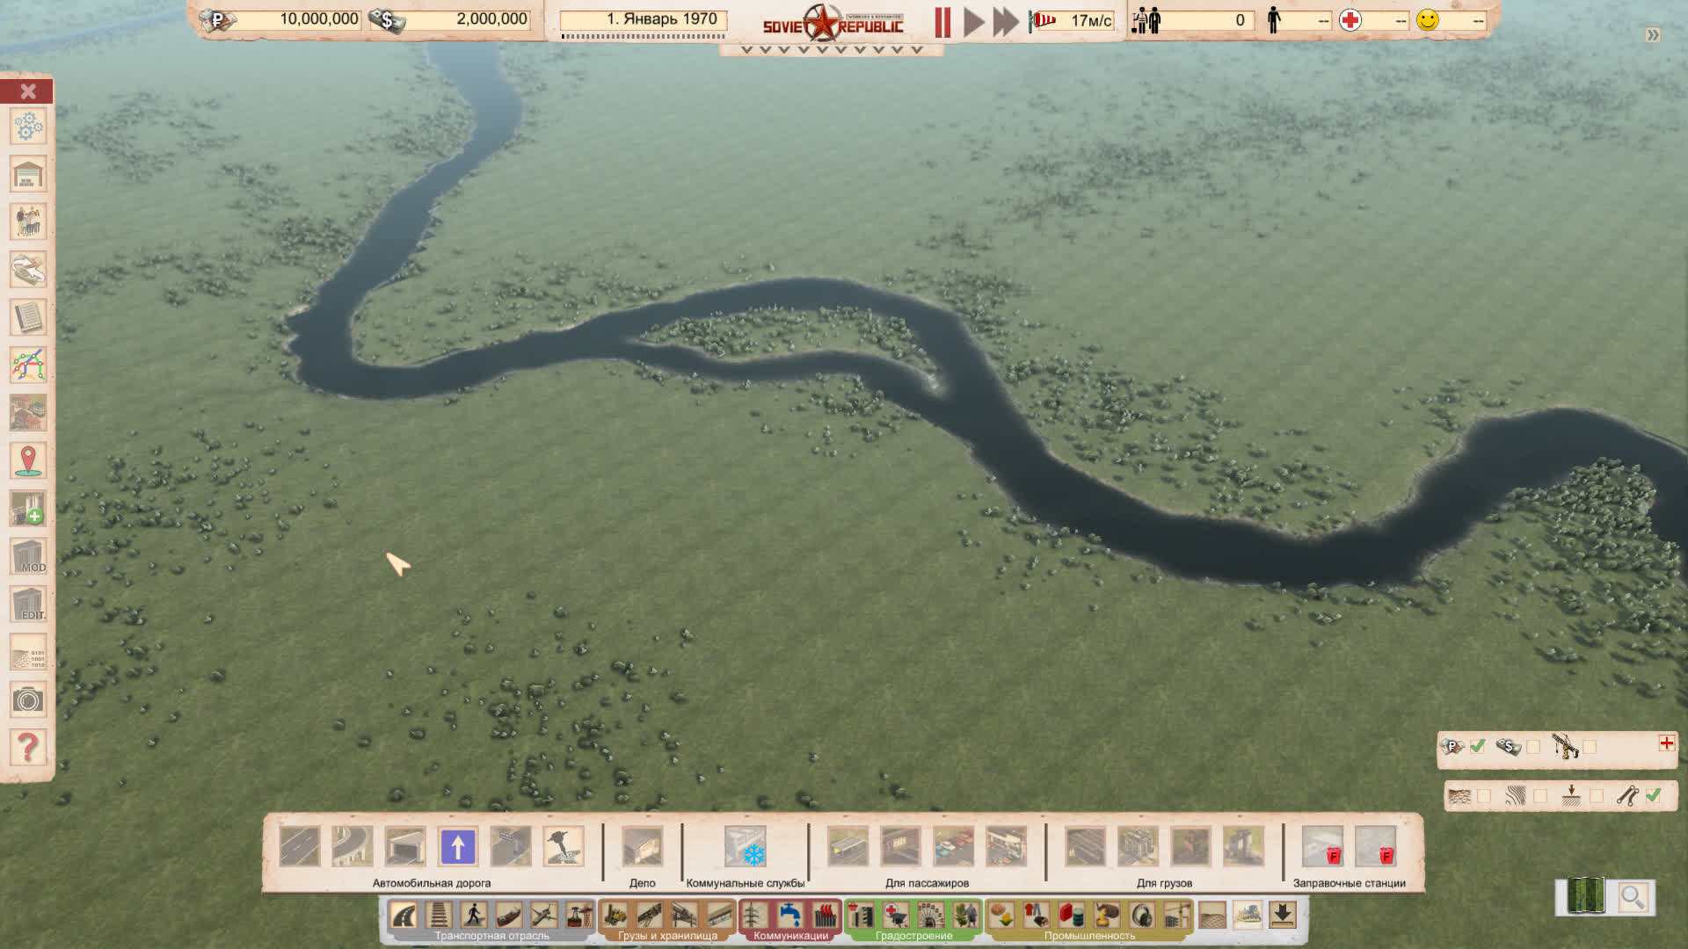
Task: Open the water tap supply icon
Action: tap(789, 916)
